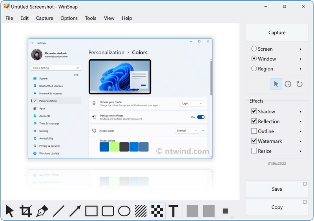This screenshot has height=221, width=314.
Task: Open Resize effect options dot
Action: point(301,151)
